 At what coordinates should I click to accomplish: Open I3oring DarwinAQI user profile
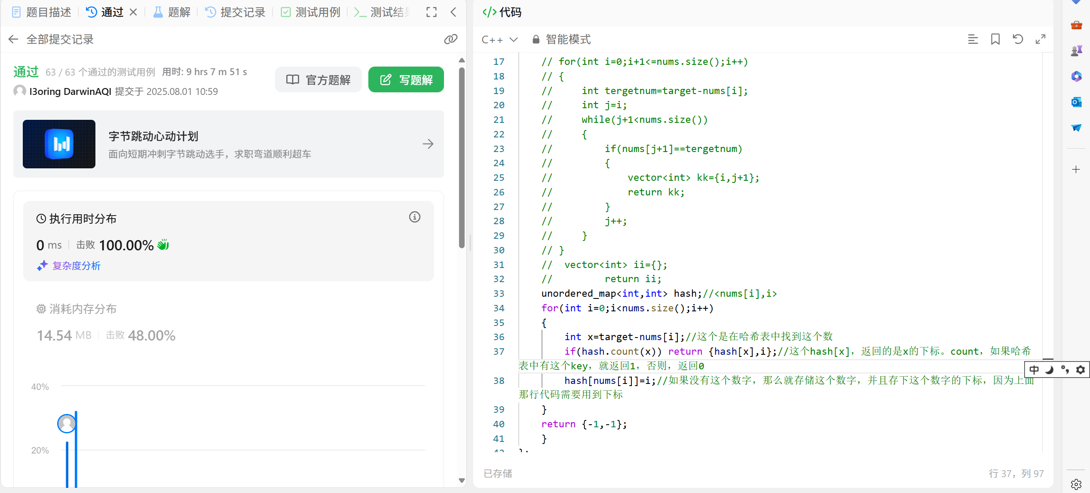[70, 91]
